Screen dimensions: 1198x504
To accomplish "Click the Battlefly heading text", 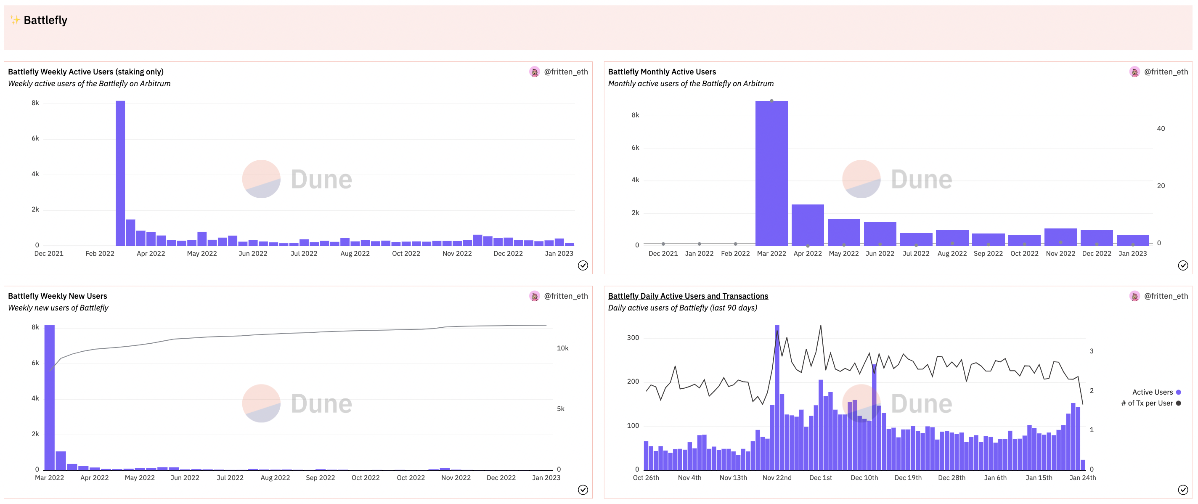I will [x=45, y=20].
